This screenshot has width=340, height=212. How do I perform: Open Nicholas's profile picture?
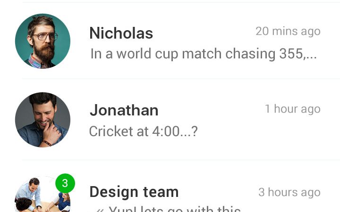42,41
